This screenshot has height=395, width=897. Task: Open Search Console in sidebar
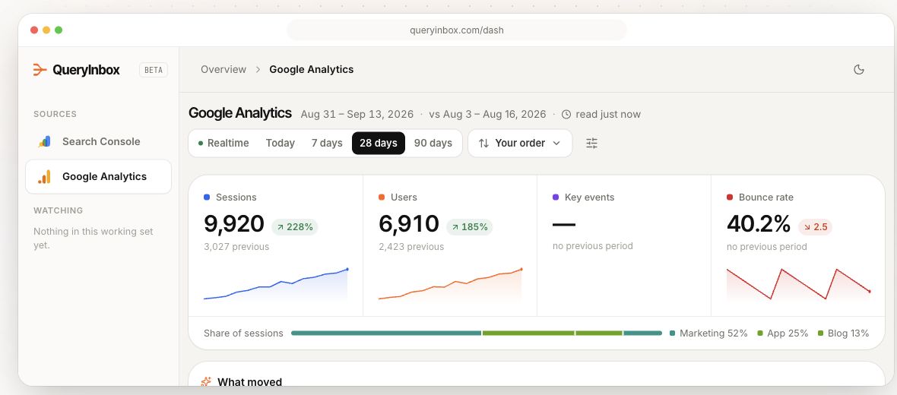click(98, 142)
